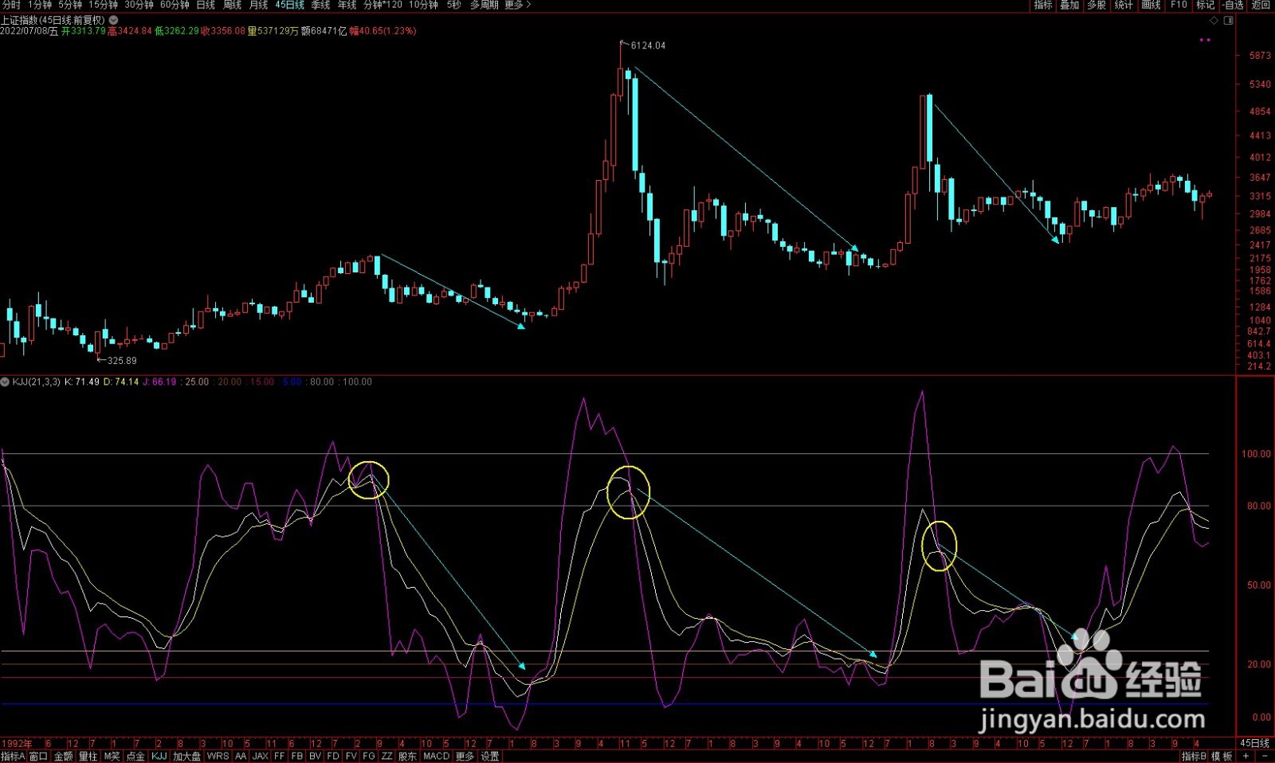This screenshot has height=763, width=1275.
Task: Switch to 年线 yearly chart
Action: coord(347,5)
